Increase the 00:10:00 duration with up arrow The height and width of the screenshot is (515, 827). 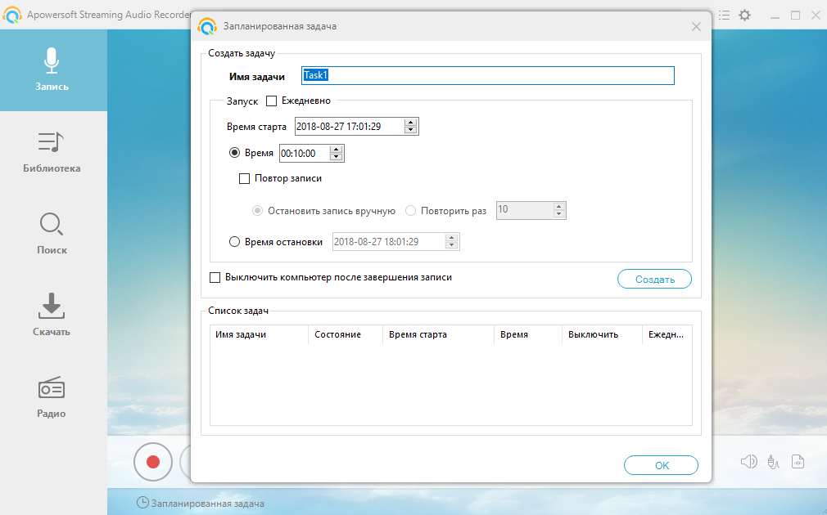point(336,150)
